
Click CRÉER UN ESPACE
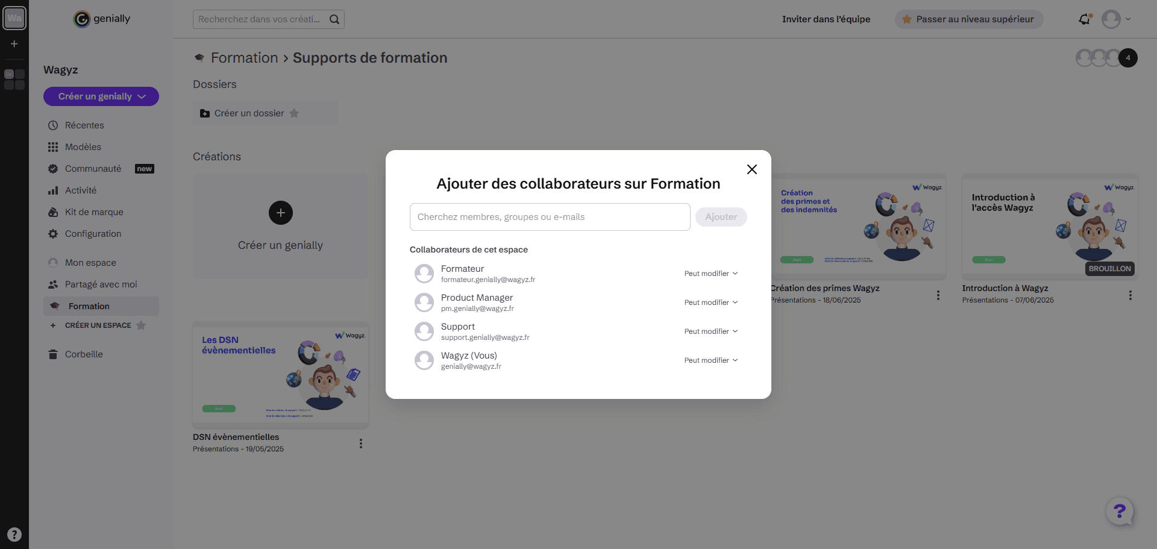(98, 325)
